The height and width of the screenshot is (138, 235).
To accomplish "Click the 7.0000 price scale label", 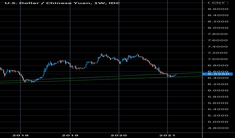I will [x=218, y=59].
